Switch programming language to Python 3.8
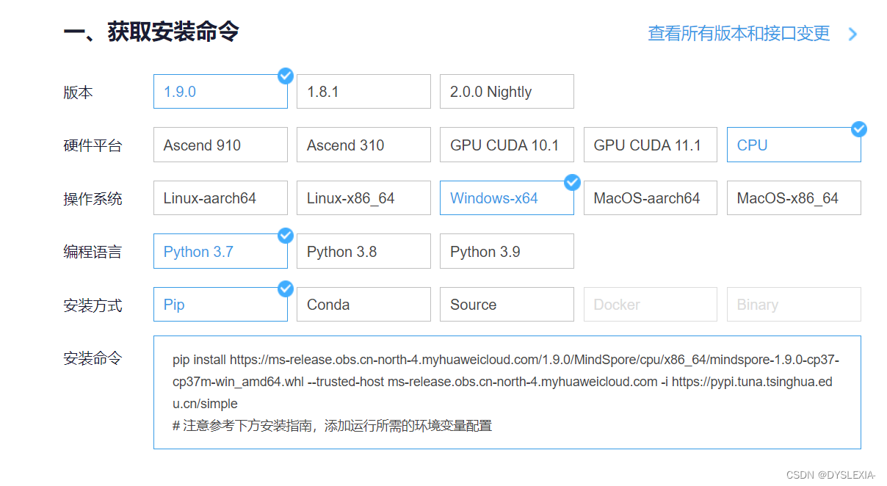Screen dimensions: 887x486 click(x=363, y=251)
